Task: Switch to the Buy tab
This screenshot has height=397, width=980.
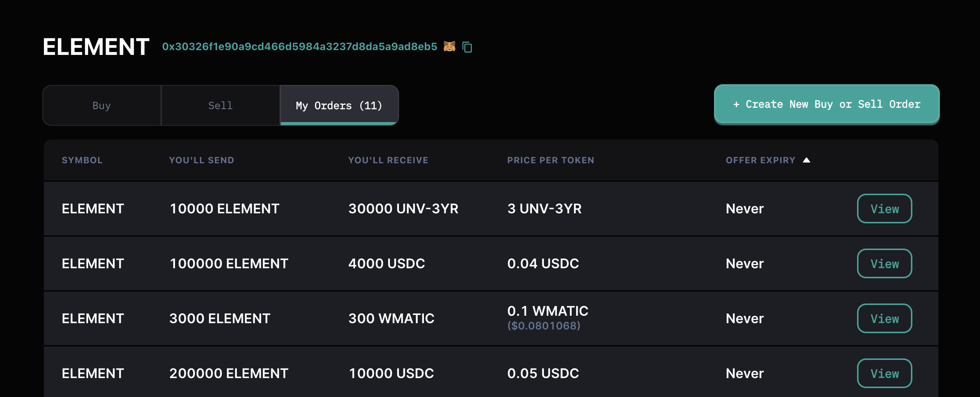Action: pyautogui.click(x=101, y=105)
